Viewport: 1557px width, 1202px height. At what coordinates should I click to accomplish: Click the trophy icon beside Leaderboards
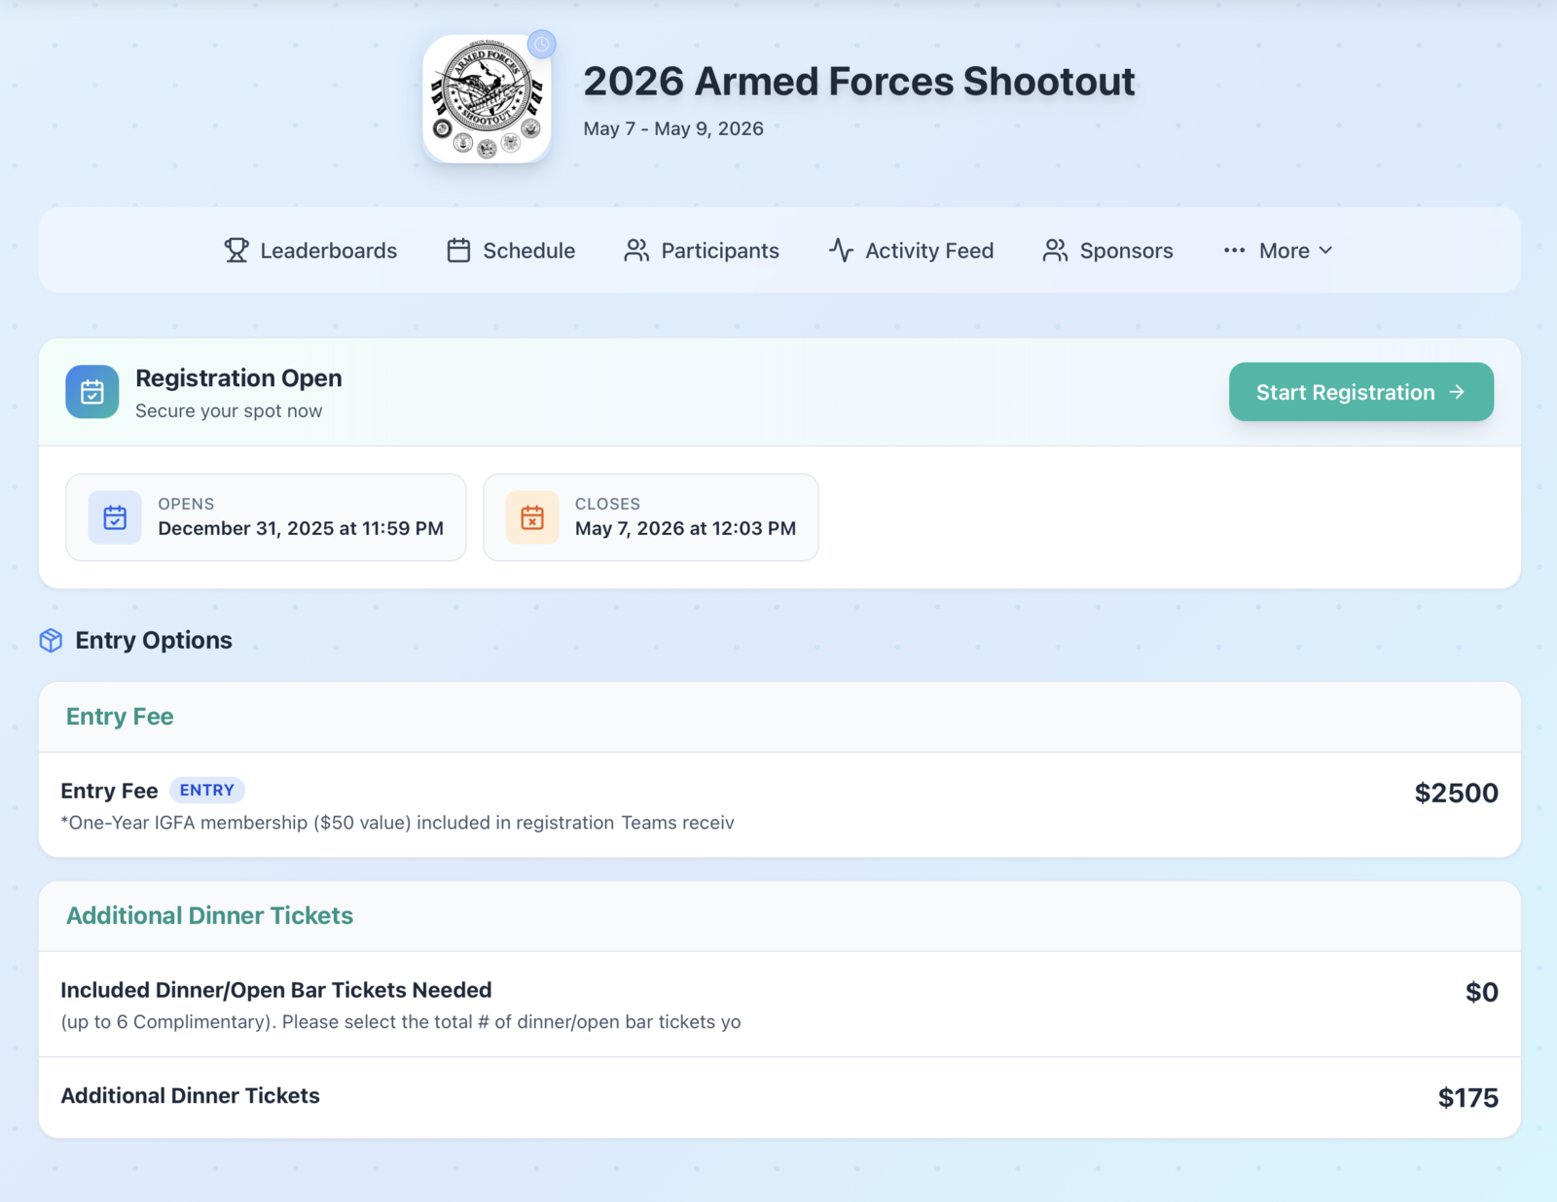pos(235,251)
